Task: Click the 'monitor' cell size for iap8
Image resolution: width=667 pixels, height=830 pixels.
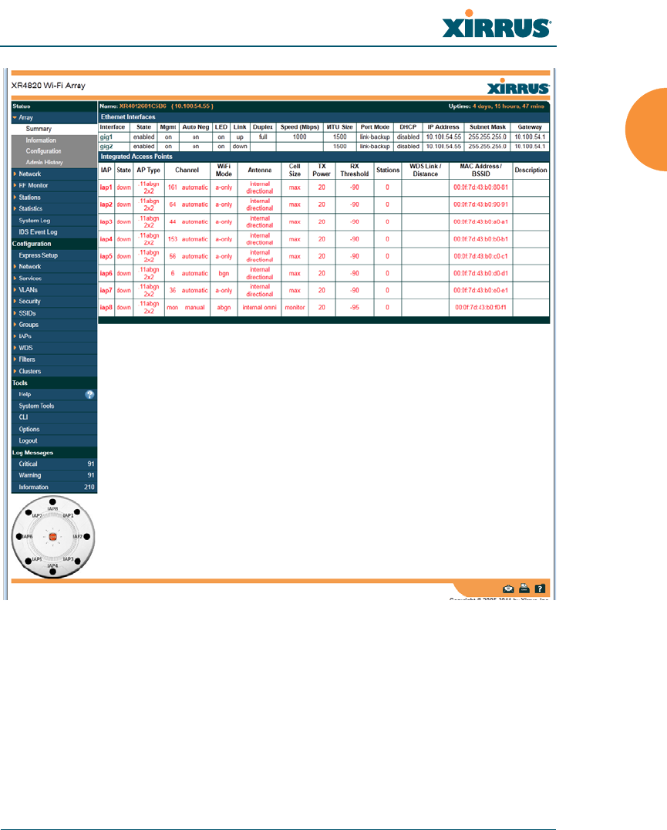Action: 295,307
